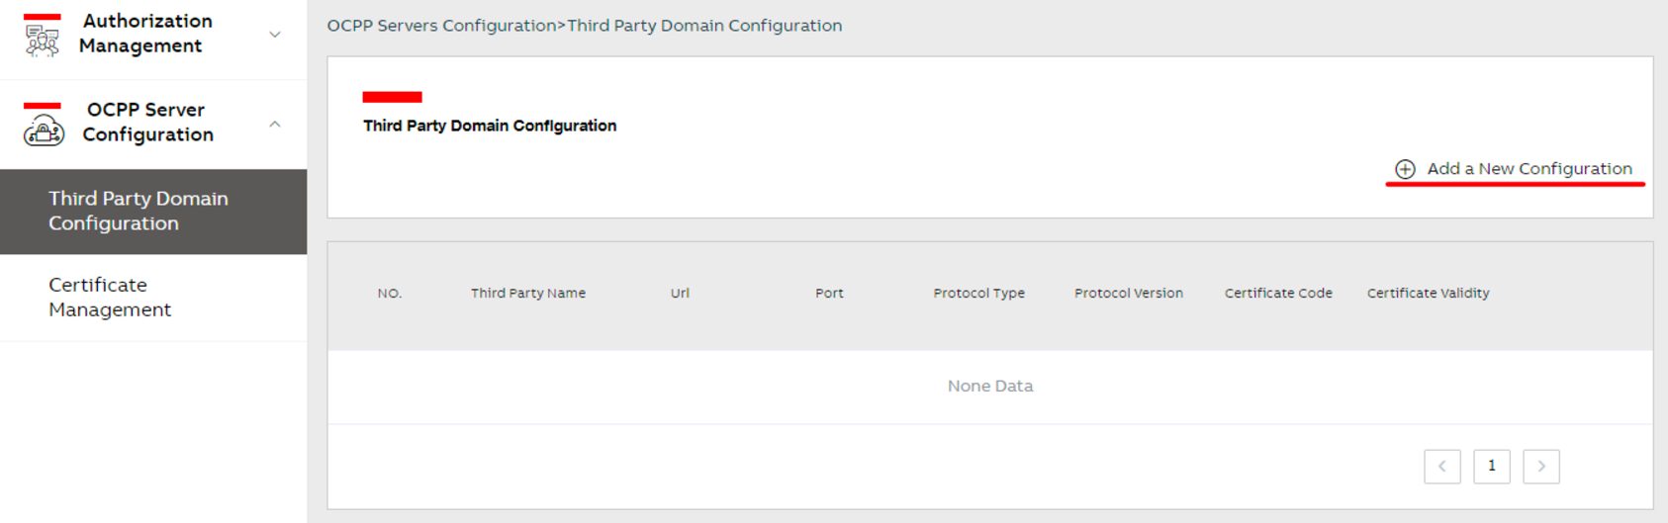
Task: Click OCPP Servers Configuration in breadcrumb
Action: pyautogui.click(x=441, y=26)
